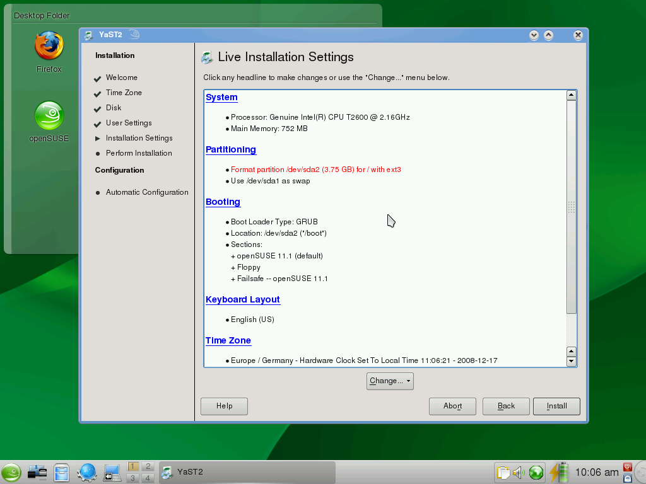Launch the file manager from the panel
The image size is (646, 484).
tap(61, 472)
